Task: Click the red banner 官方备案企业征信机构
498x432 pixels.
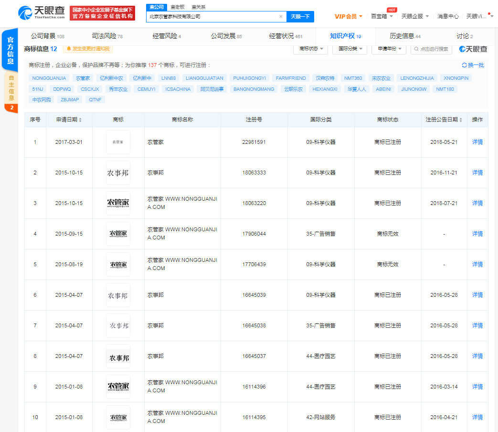Action: 102,13
